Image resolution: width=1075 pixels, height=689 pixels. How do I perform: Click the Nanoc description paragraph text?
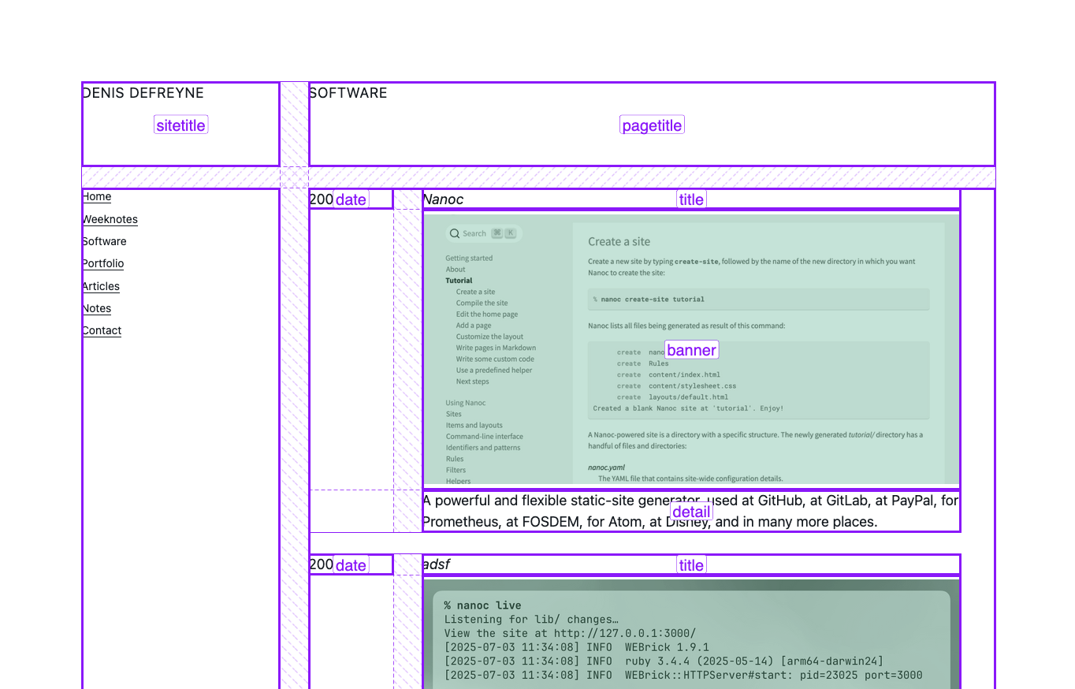(x=552, y=501)
